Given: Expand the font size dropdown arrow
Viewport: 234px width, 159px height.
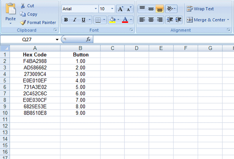Looking at the screenshot, I should click(x=112, y=9).
